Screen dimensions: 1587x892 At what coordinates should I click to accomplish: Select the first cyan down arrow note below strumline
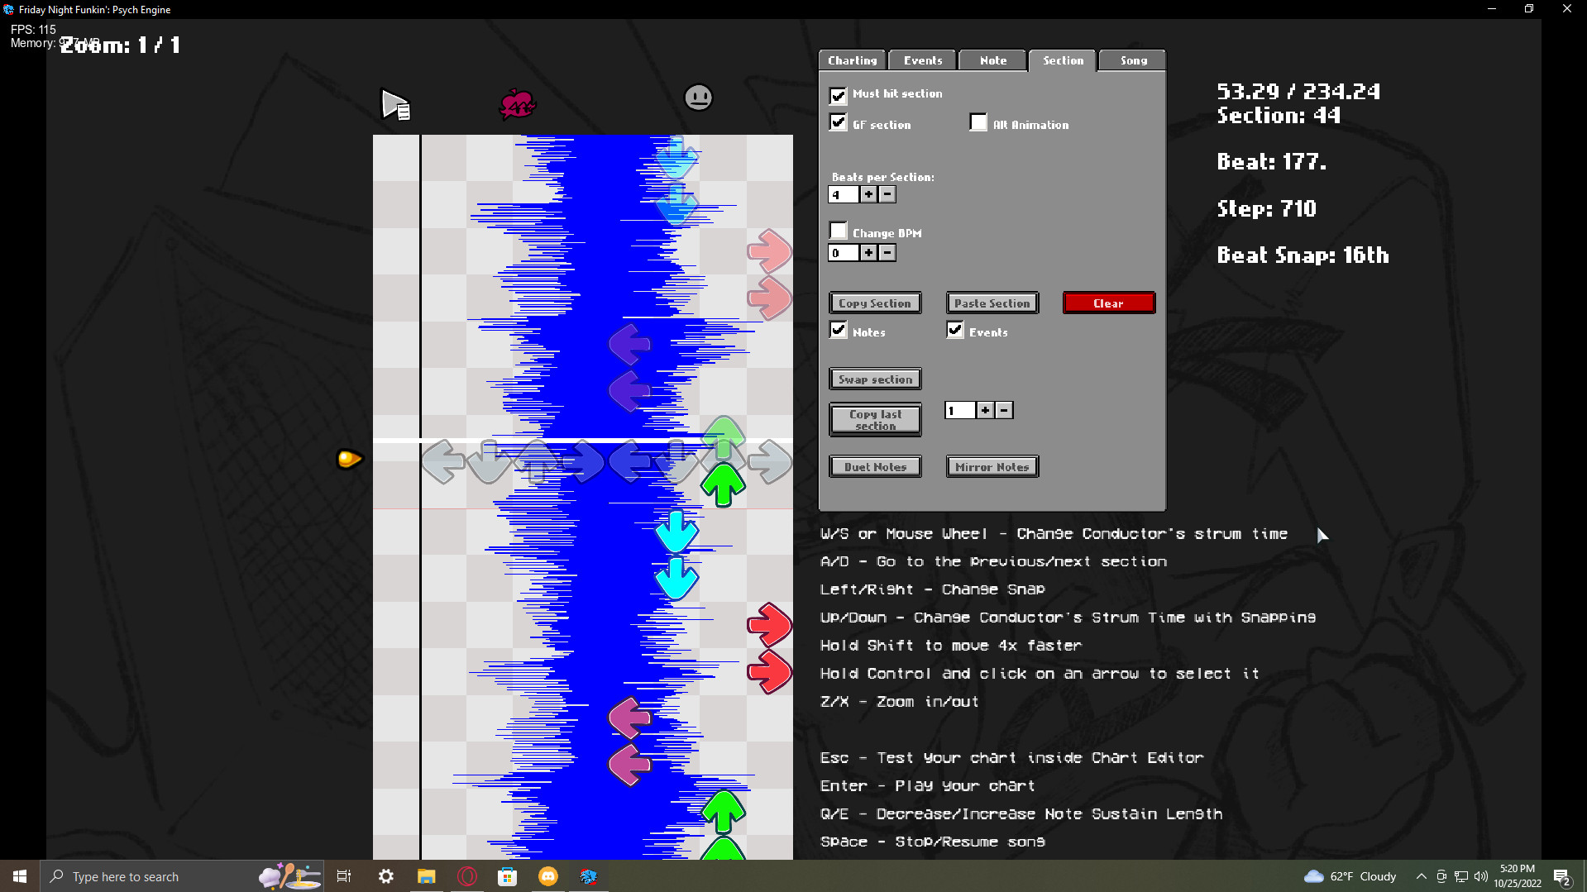click(676, 532)
